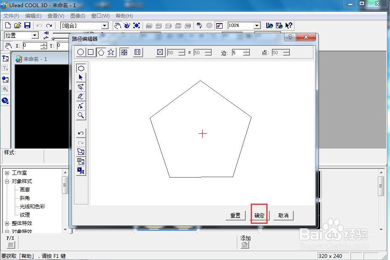Image resolution: width=390 pixels, height=260 pixels.
Task: Open the 窗口(W) menu
Action: [100, 16]
